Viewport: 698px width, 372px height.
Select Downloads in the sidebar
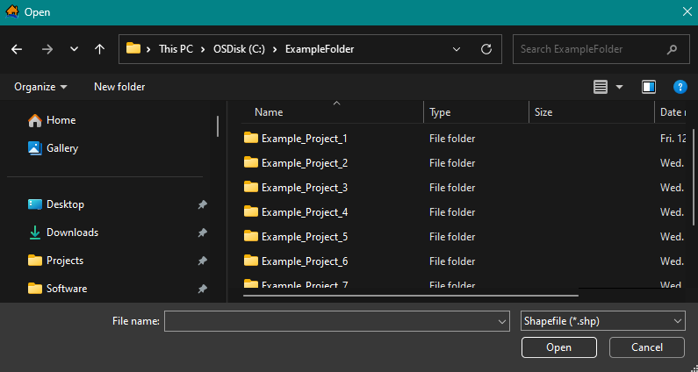pos(72,232)
